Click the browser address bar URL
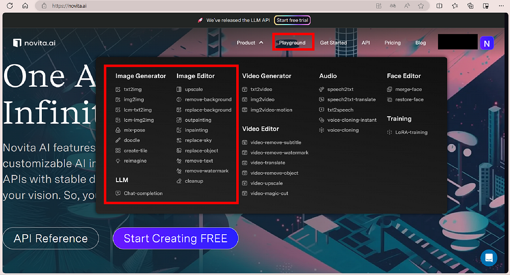510x275 pixels. tap(69, 6)
